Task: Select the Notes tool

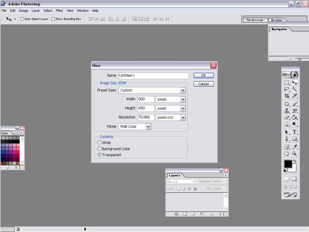Action: (287, 147)
